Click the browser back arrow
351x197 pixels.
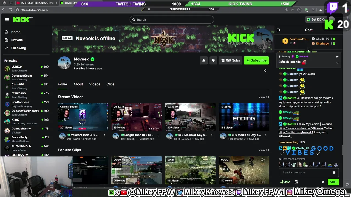coord(4,10)
